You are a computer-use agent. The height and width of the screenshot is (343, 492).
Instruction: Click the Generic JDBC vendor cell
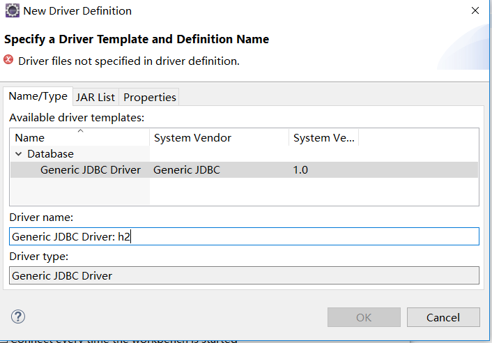186,169
